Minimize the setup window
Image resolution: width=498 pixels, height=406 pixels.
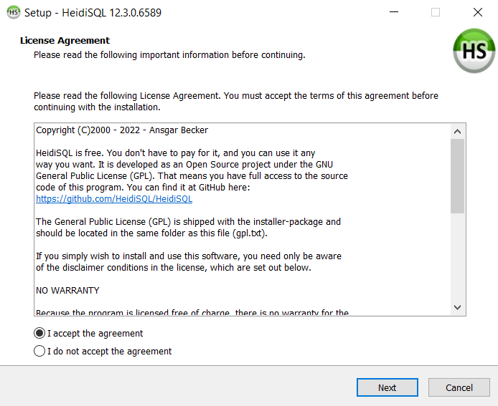tap(394, 12)
